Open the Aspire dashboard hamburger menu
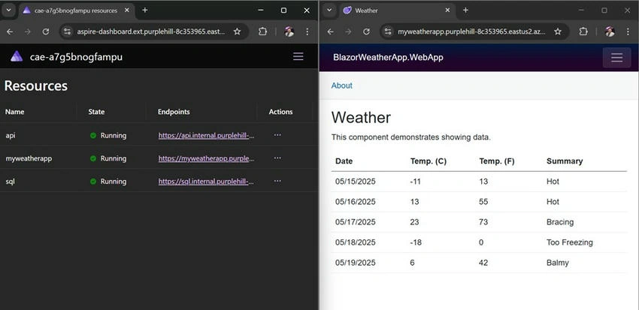The image size is (639, 310). 298,56
